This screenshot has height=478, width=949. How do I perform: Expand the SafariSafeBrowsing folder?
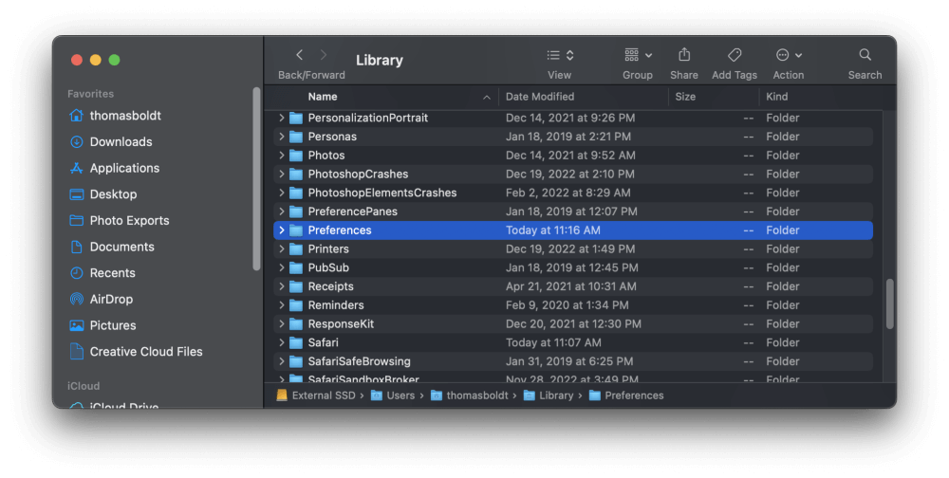[x=282, y=362]
